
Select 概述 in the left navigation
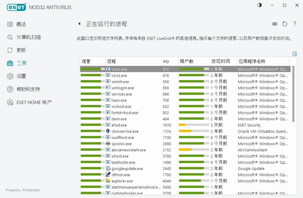[22, 24]
